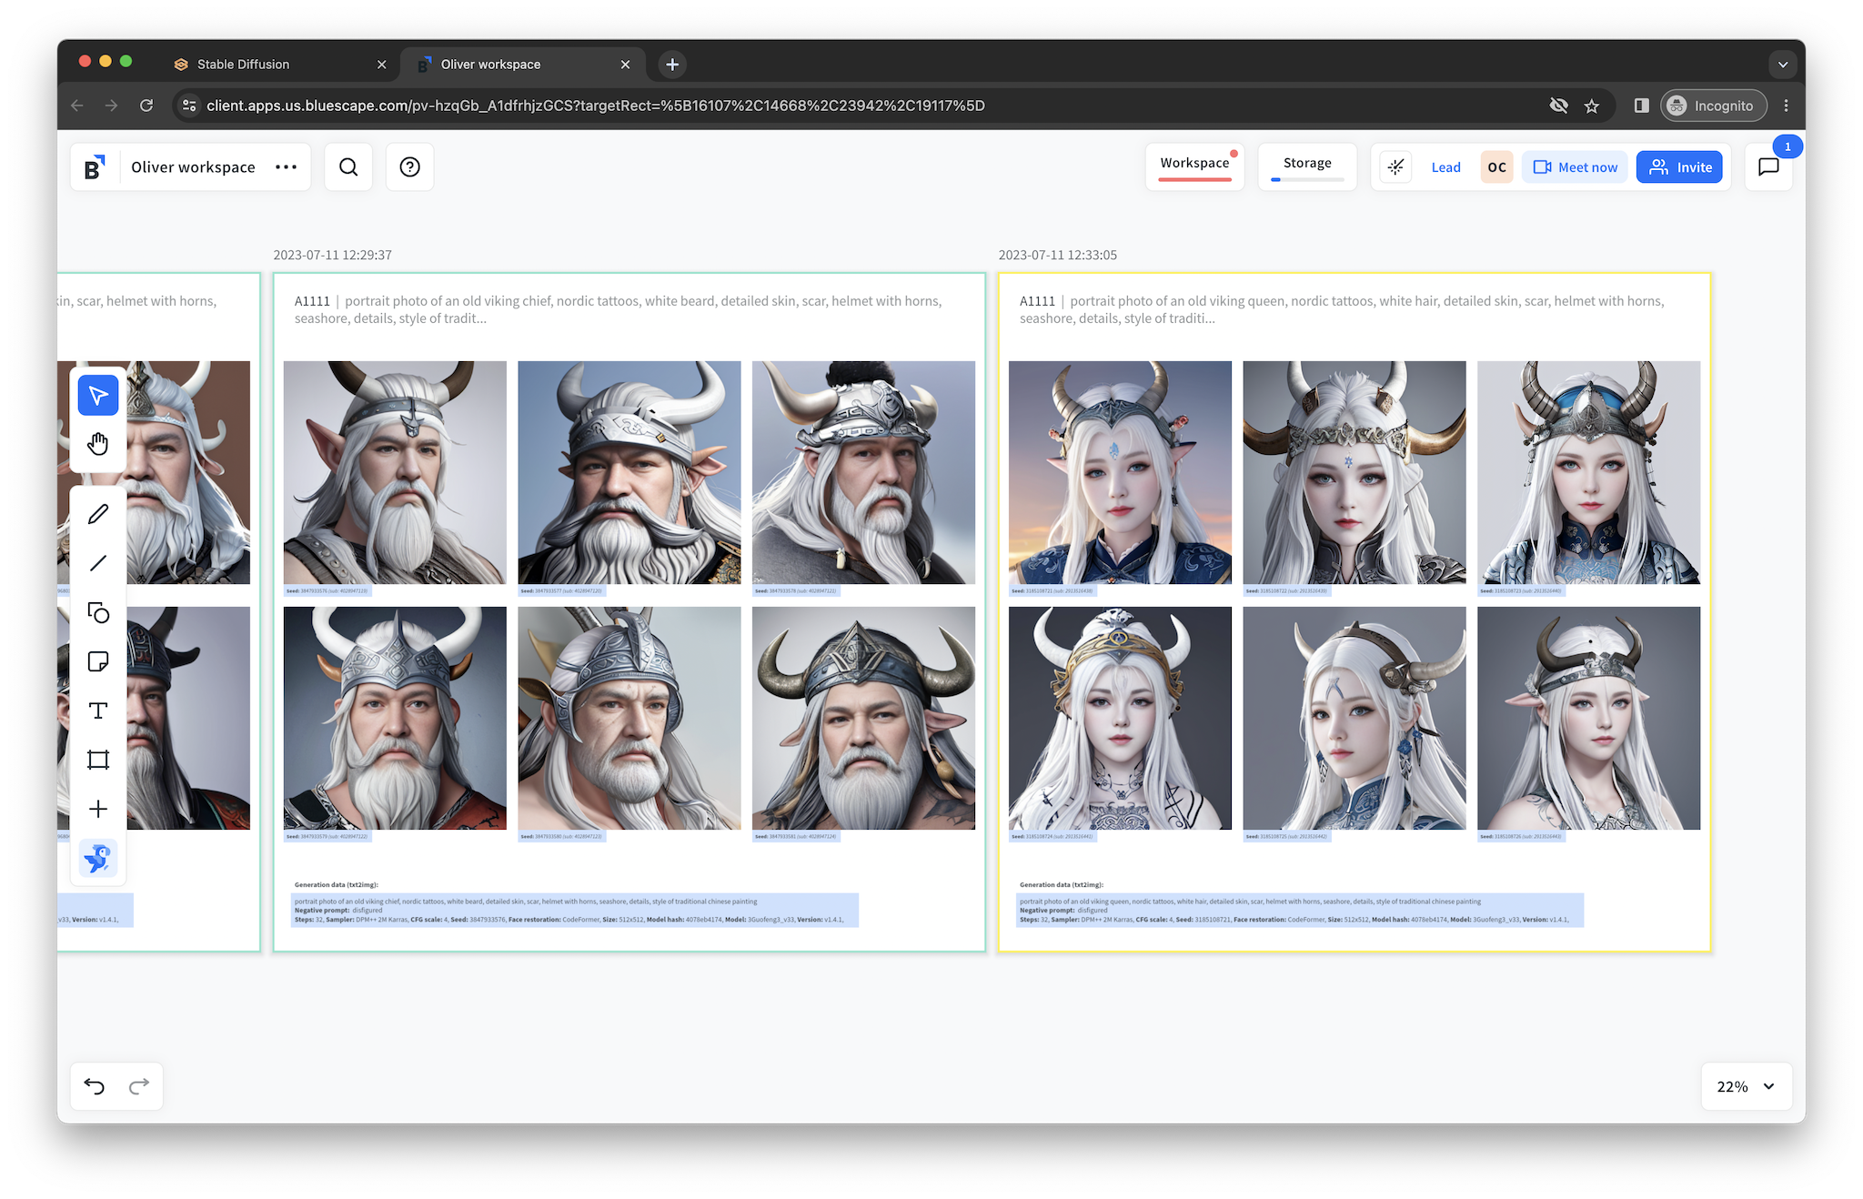
Task: Toggle the laser pointer mode
Action: (x=1395, y=167)
